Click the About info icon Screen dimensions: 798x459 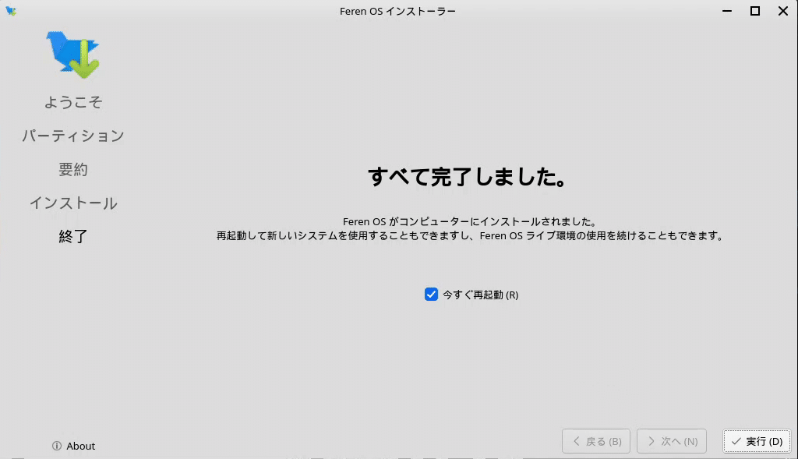click(x=56, y=446)
